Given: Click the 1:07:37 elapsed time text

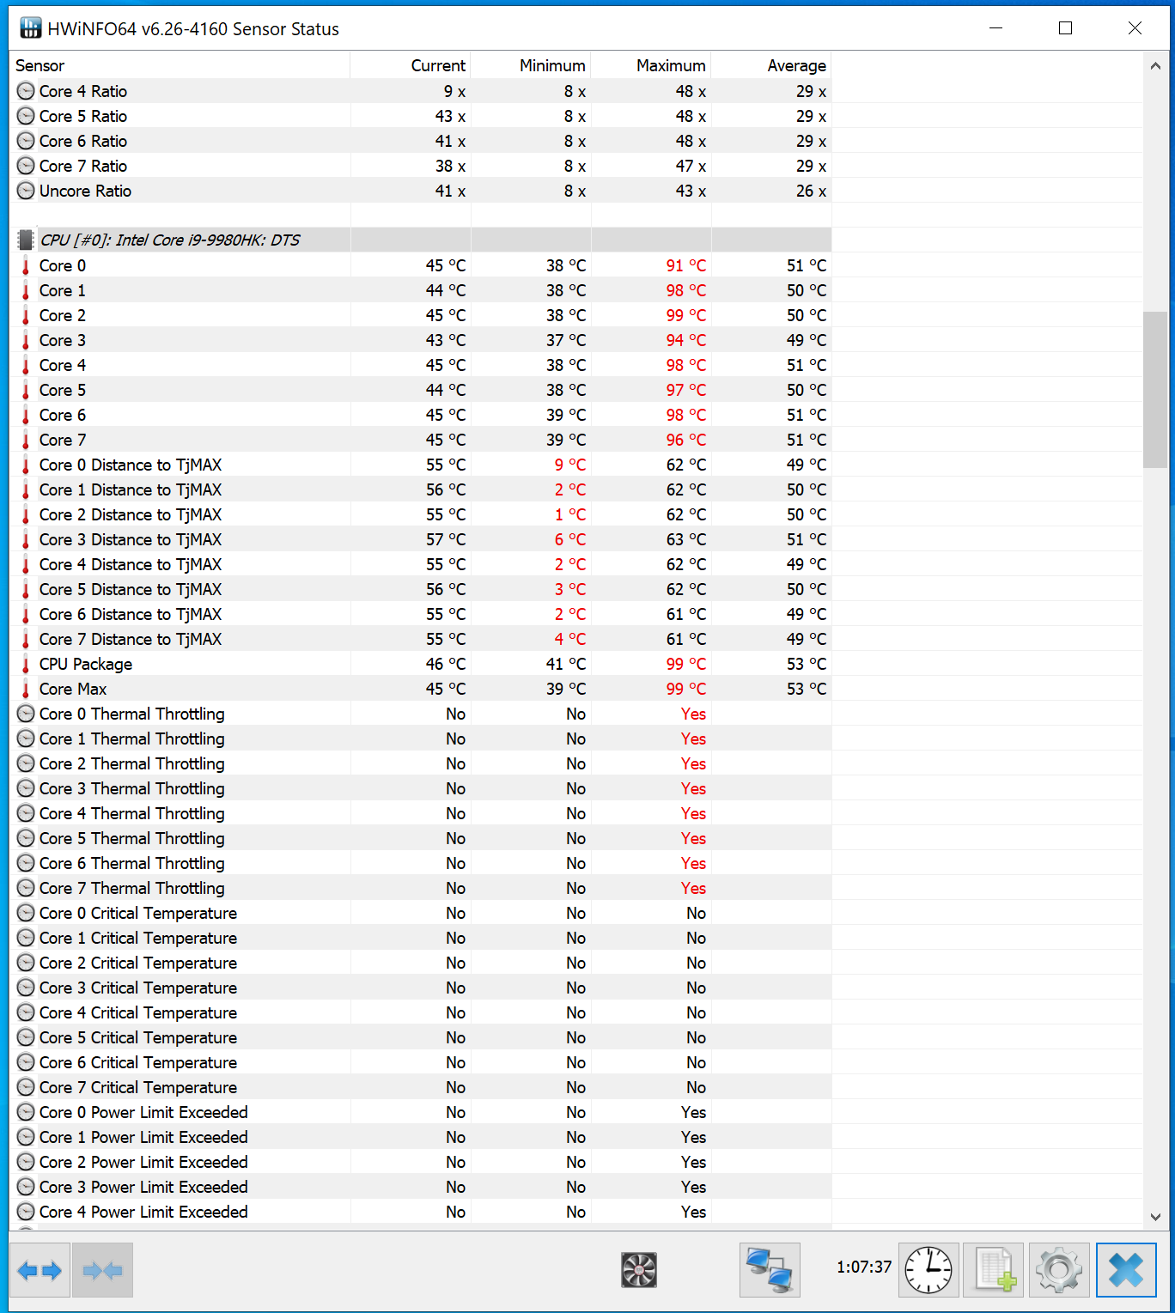Looking at the screenshot, I should point(864,1267).
